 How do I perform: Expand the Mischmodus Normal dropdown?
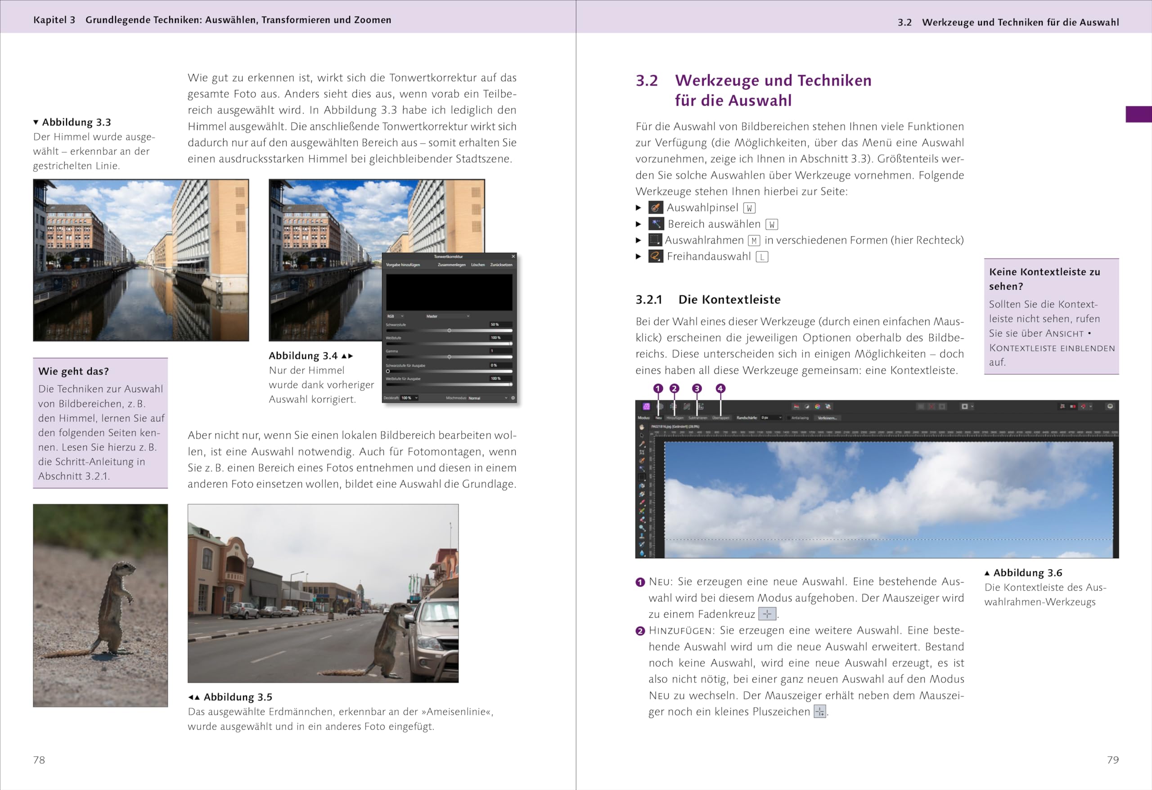click(488, 398)
